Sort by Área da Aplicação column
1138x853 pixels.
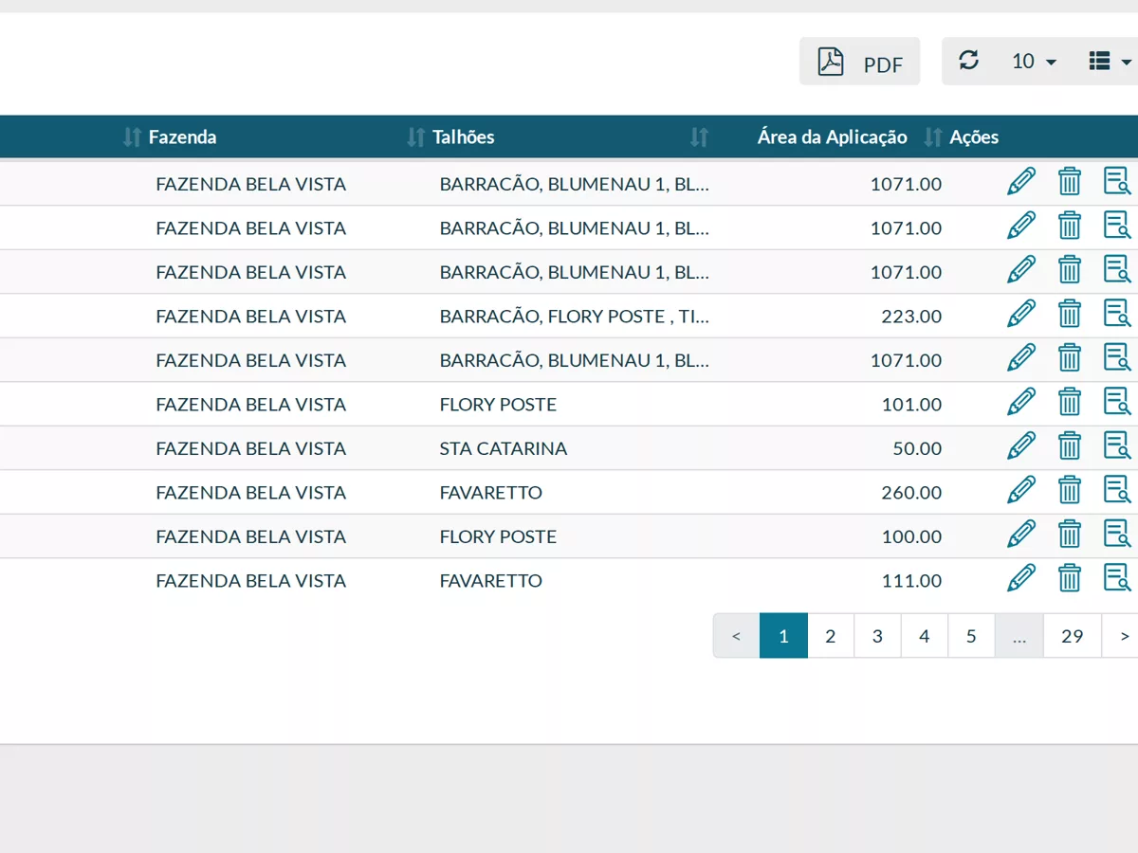[x=832, y=137]
